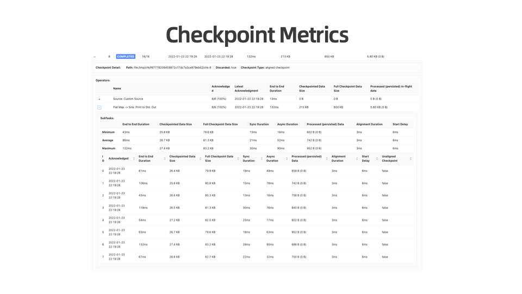Screen dimensions: 522x294
Task: Click the false value in subtask 7 row
Action: click(x=385, y=257)
